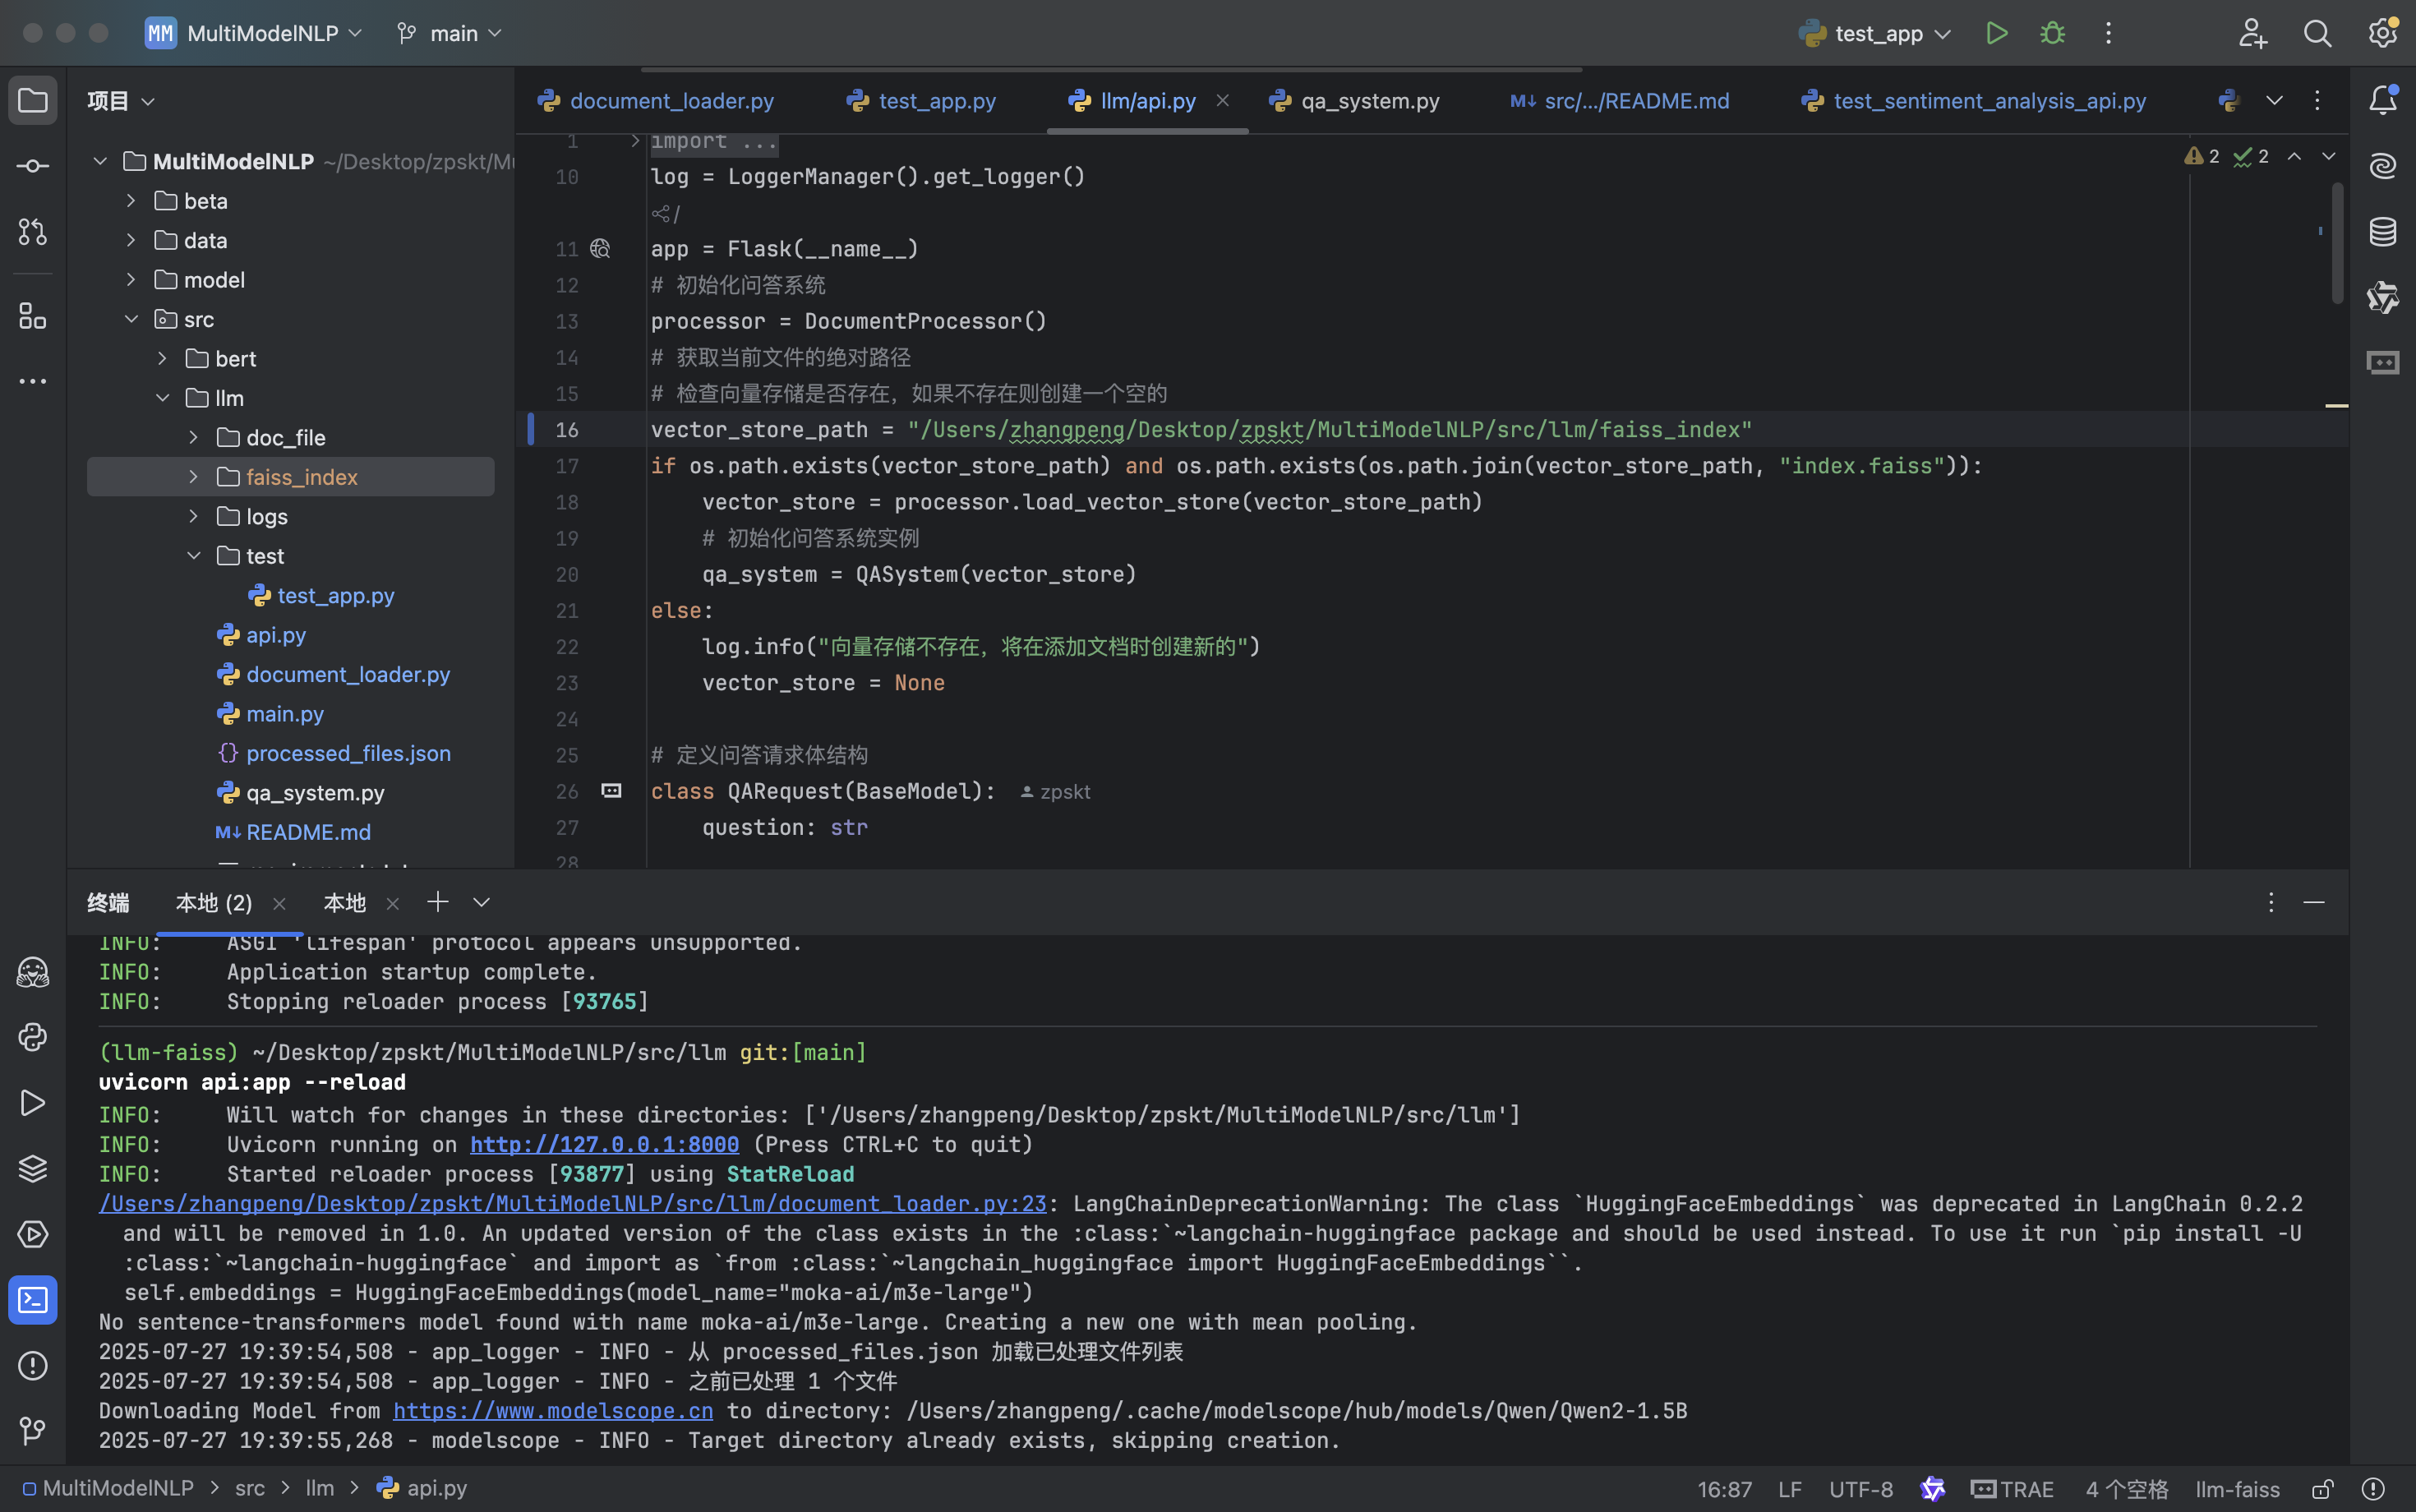
Task: Open the Terminal tool window icon
Action: click(32, 1300)
